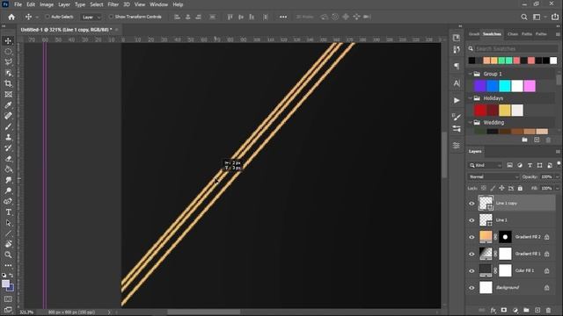Create a new swatch group folder
Viewport: 563px width, 316px height.
525,140
